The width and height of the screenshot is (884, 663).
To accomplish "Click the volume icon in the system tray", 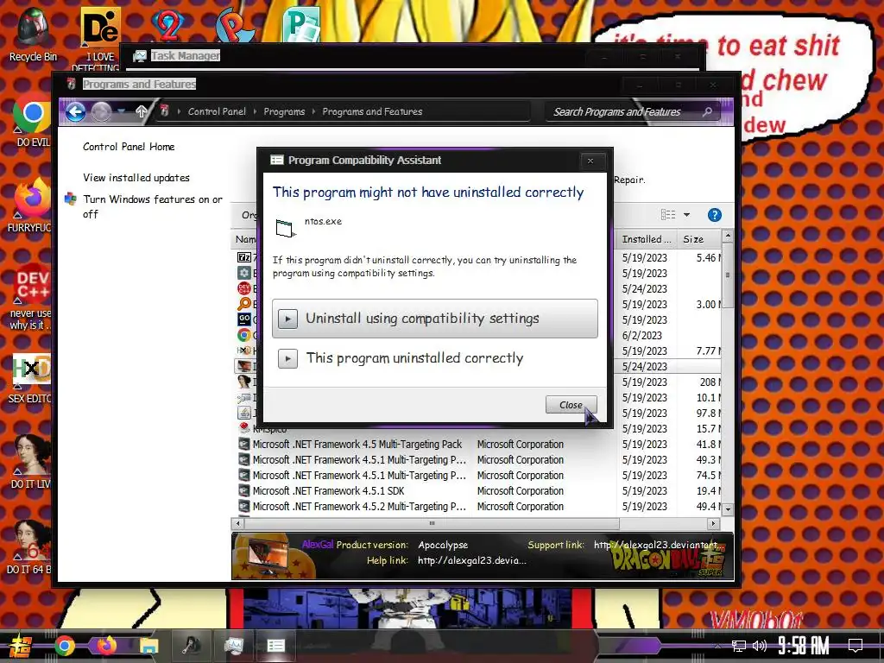I will click(760, 646).
